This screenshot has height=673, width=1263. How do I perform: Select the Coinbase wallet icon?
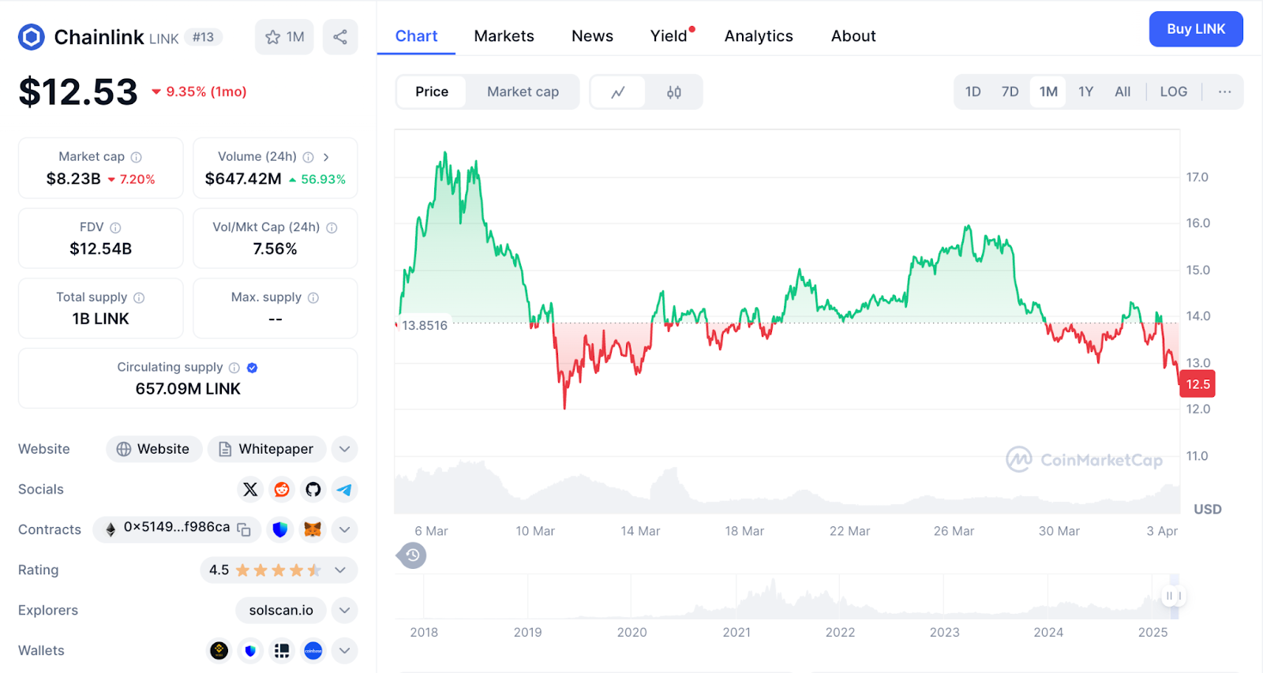[x=313, y=650]
